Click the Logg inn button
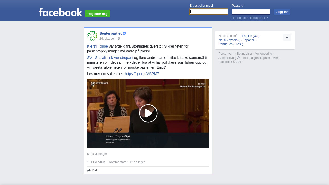 (x=282, y=12)
